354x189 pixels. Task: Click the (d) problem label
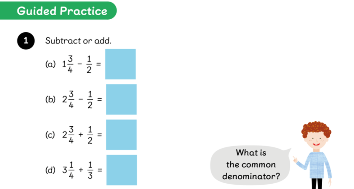[x=50, y=170]
